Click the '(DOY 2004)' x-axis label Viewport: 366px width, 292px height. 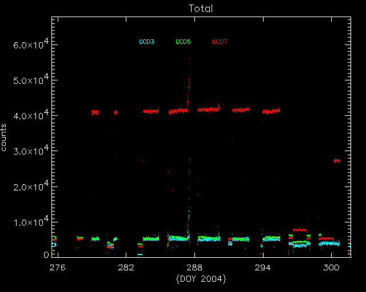point(202,278)
